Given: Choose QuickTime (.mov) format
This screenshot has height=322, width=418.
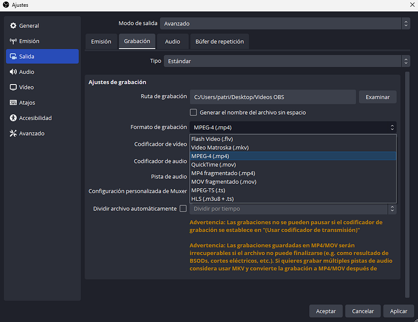Looking at the screenshot, I should 293,164.
